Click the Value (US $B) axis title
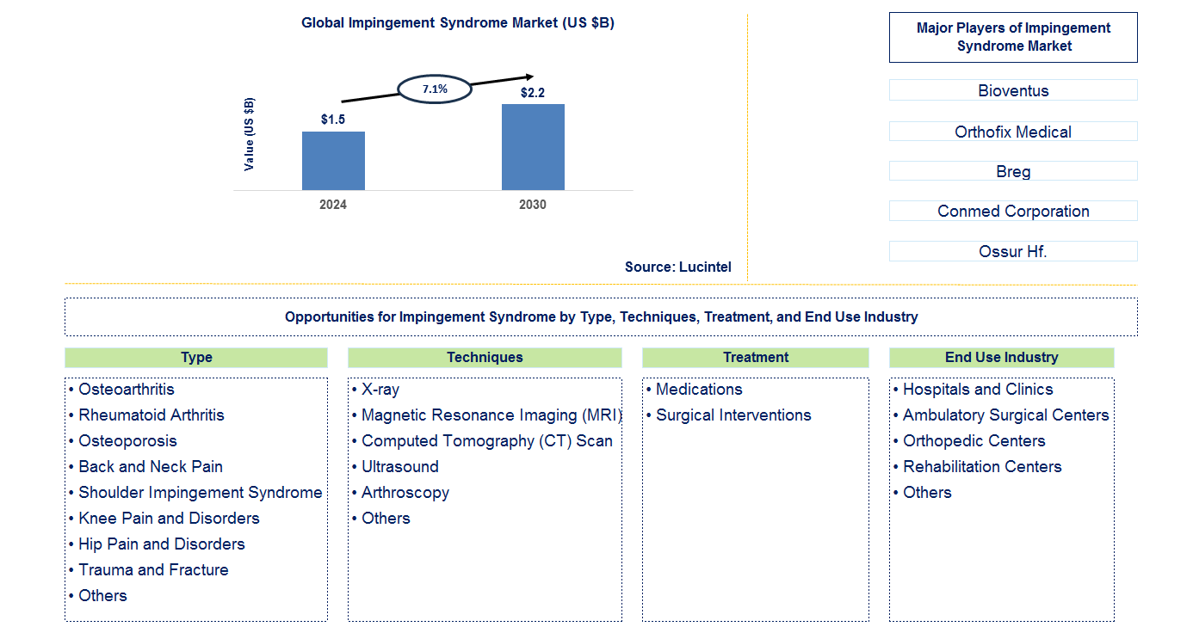 pyautogui.click(x=250, y=134)
